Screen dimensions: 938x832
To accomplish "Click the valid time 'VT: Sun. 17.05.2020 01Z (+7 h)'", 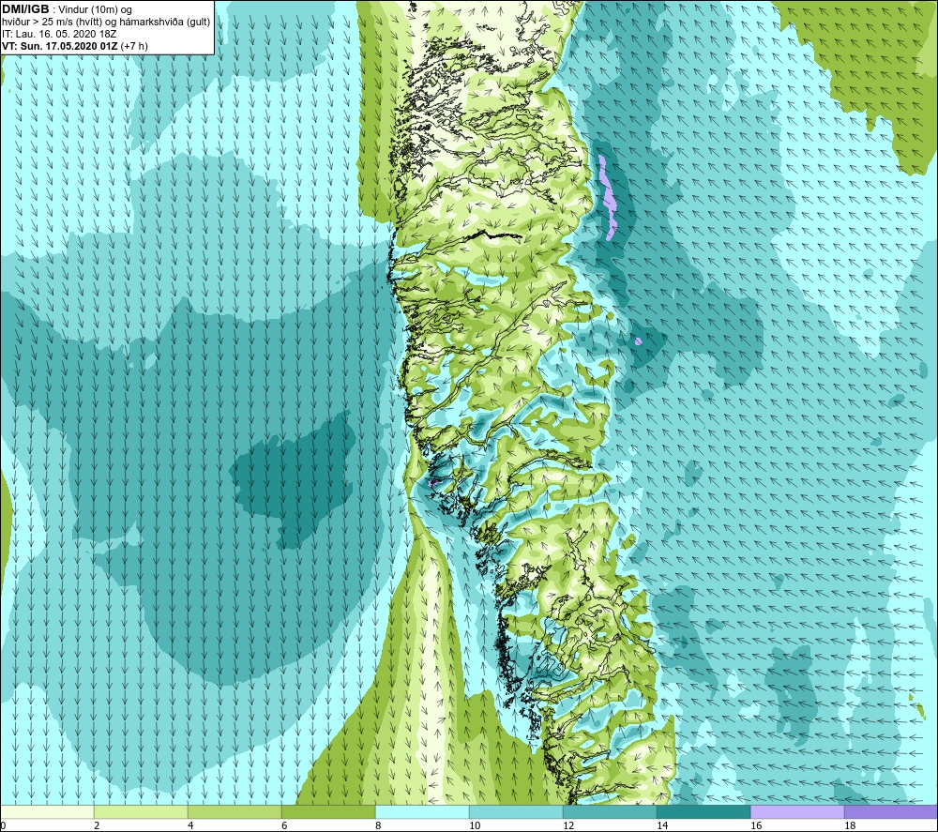I will 75,46.
